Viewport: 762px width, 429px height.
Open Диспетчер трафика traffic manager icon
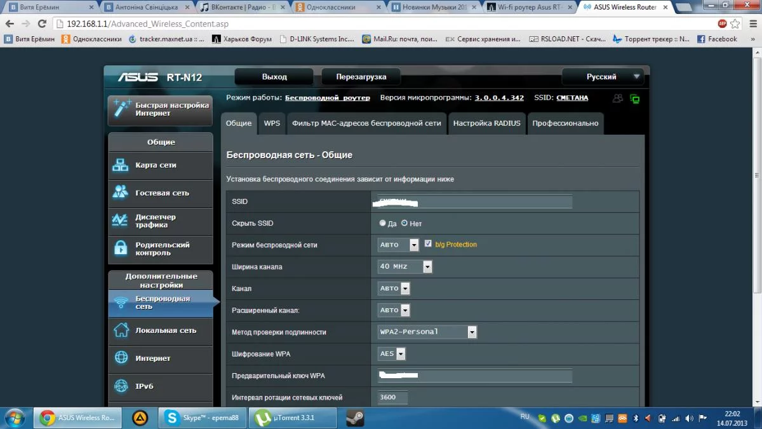[x=121, y=221]
